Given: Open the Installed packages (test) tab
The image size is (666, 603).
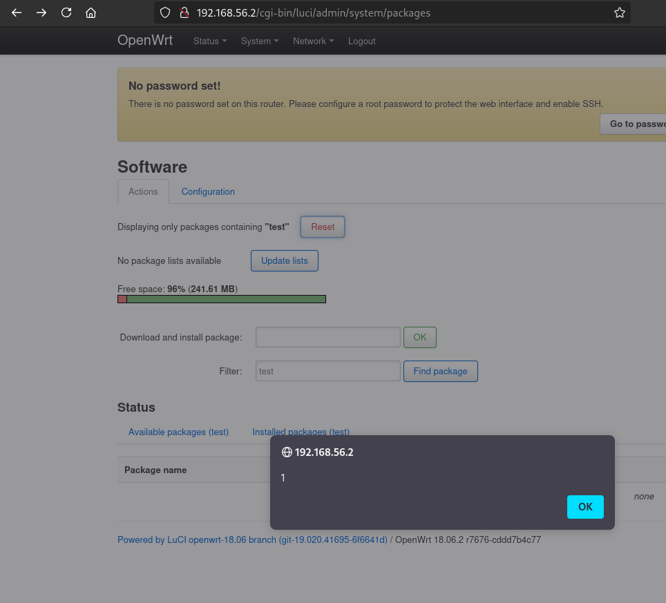Looking at the screenshot, I should pos(301,432).
